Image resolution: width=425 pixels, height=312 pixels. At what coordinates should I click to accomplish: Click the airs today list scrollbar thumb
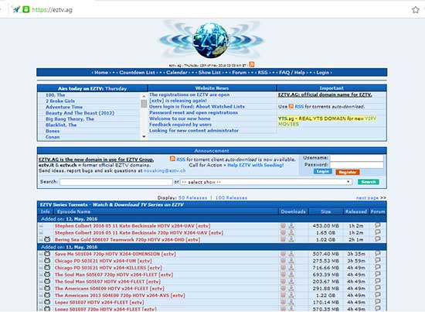pos(144,104)
